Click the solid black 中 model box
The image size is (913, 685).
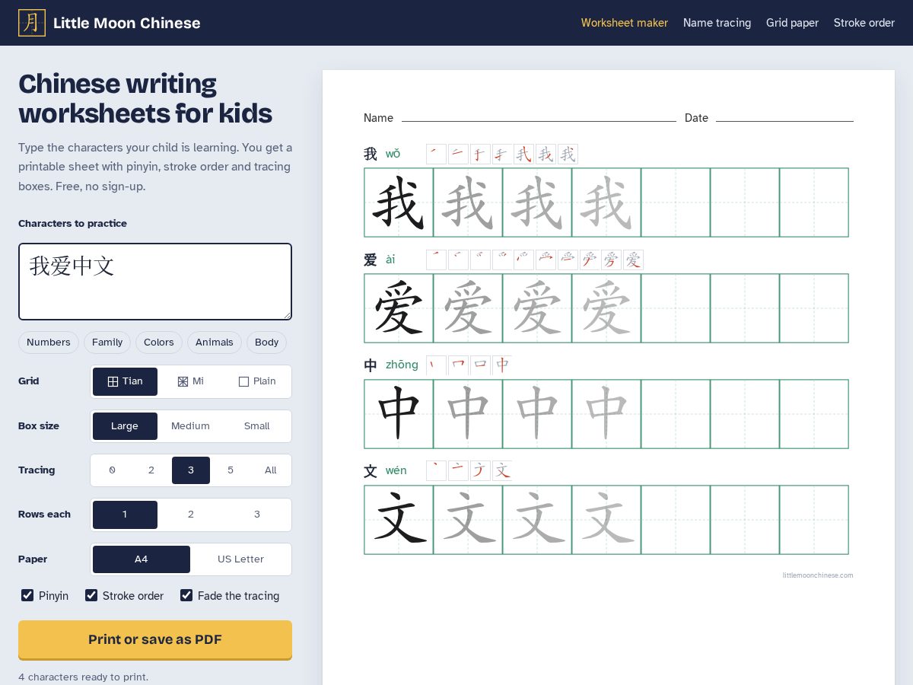[399, 414]
